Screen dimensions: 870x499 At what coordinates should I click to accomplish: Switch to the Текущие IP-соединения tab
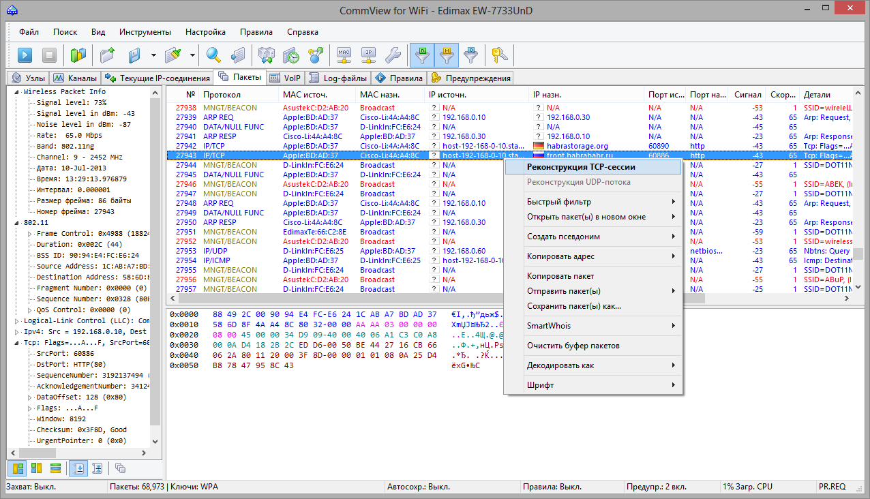[156, 78]
